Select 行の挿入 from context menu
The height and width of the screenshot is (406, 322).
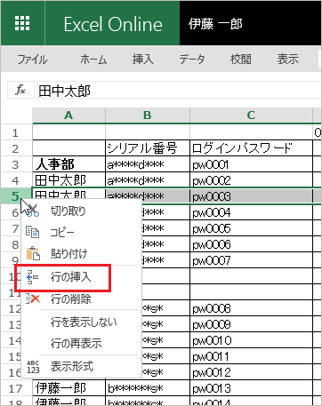click(x=70, y=277)
